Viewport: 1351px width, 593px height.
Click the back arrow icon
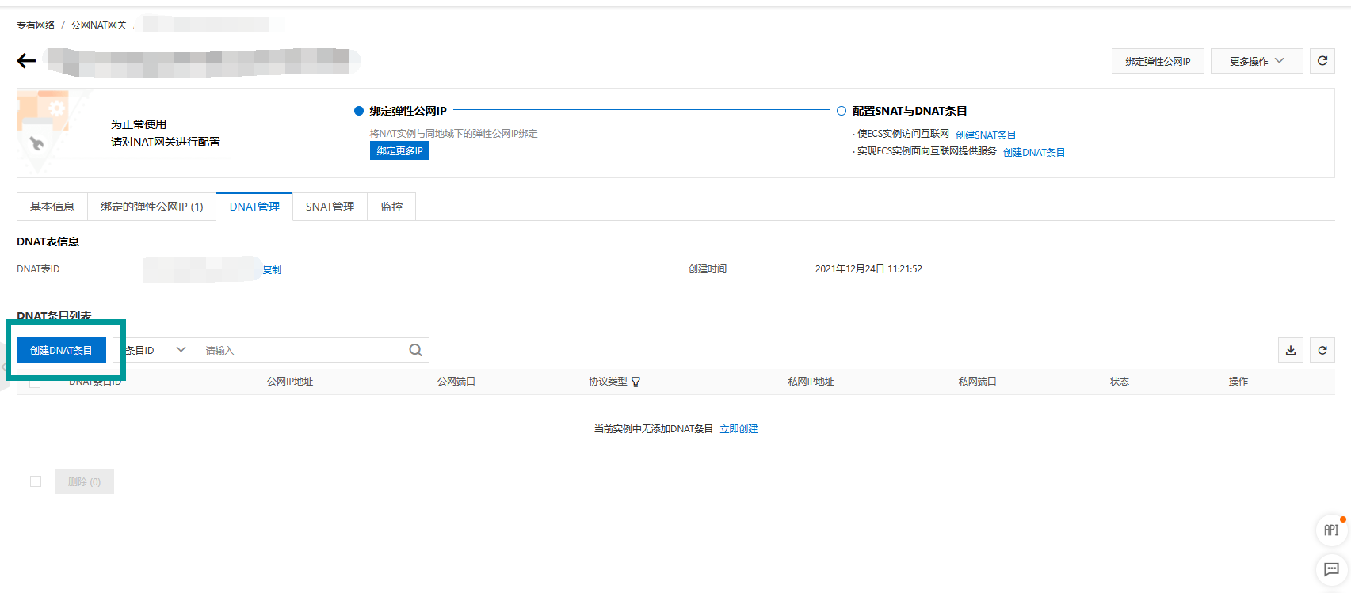click(26, 61)
